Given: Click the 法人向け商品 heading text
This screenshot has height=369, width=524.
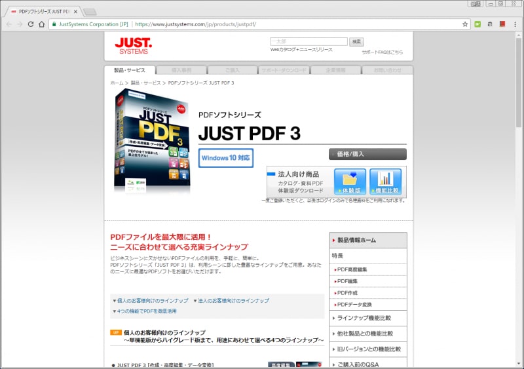Looking at the screenshot, I should (x=299, y=174).
